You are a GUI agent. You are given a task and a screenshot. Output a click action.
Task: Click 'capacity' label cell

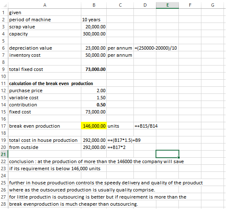click(x=45, y=34)
